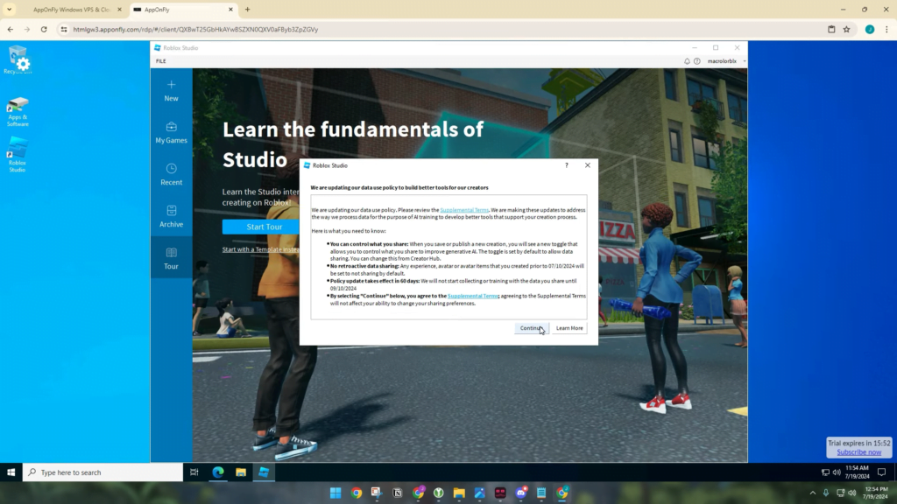This screenshot has height=504, width=897.
Task: Open the first Supplemental Terms link
Action: (x=464, y=210)
